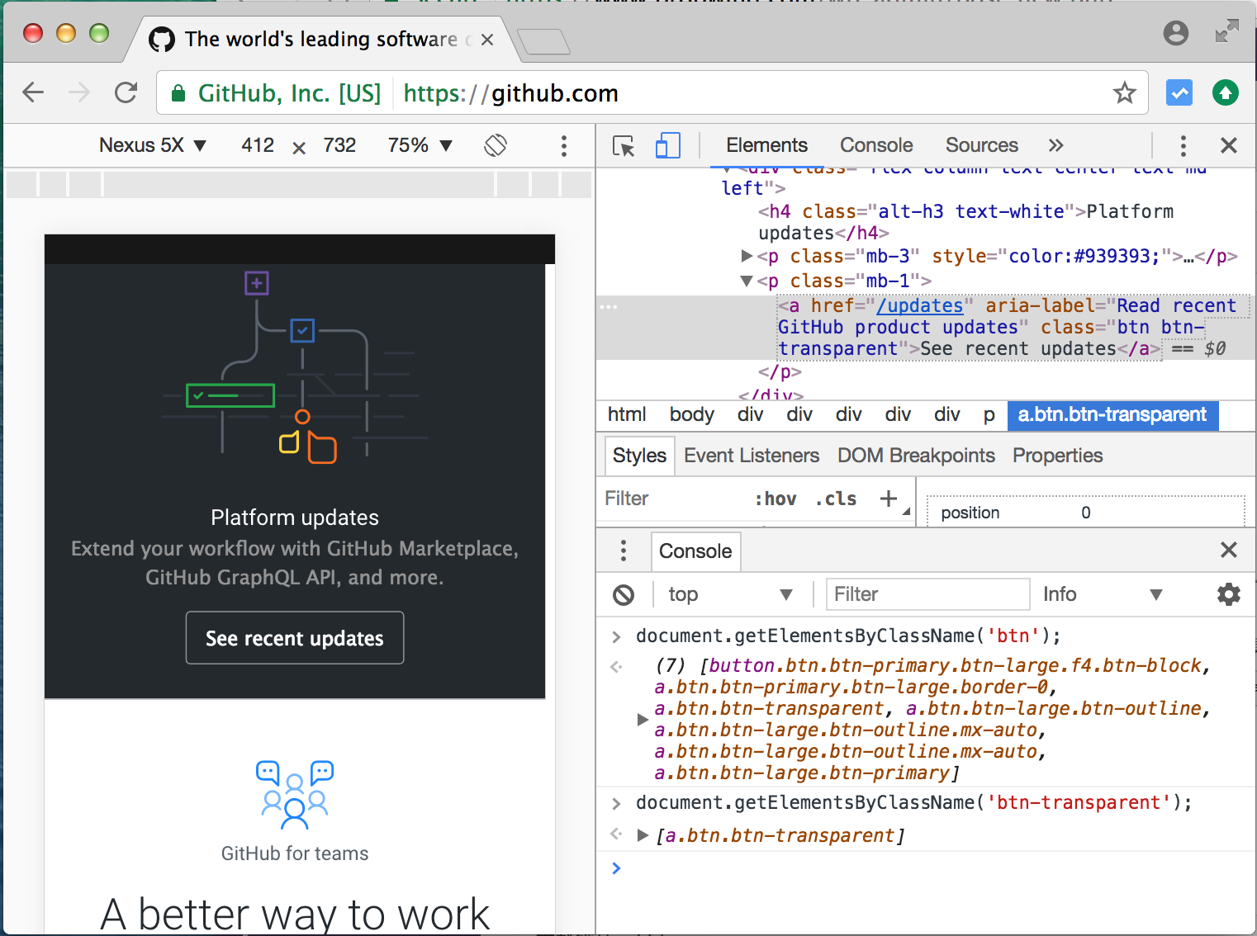1257x936 pixels.
Task: Select the Console drawer tab
Action: pyautogui.click(x=695, y=551)
